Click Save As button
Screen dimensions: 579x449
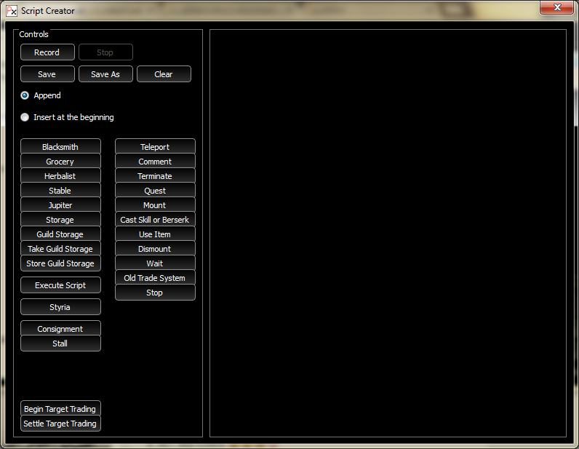105,74
